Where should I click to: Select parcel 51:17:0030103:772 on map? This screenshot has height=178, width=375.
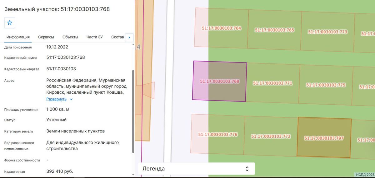point(271,136)
